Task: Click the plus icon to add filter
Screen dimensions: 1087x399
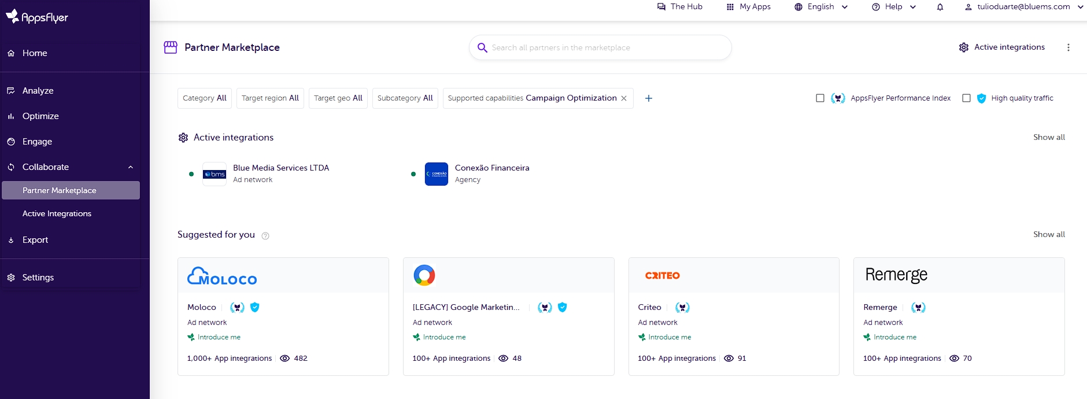Action: [649, 98]
